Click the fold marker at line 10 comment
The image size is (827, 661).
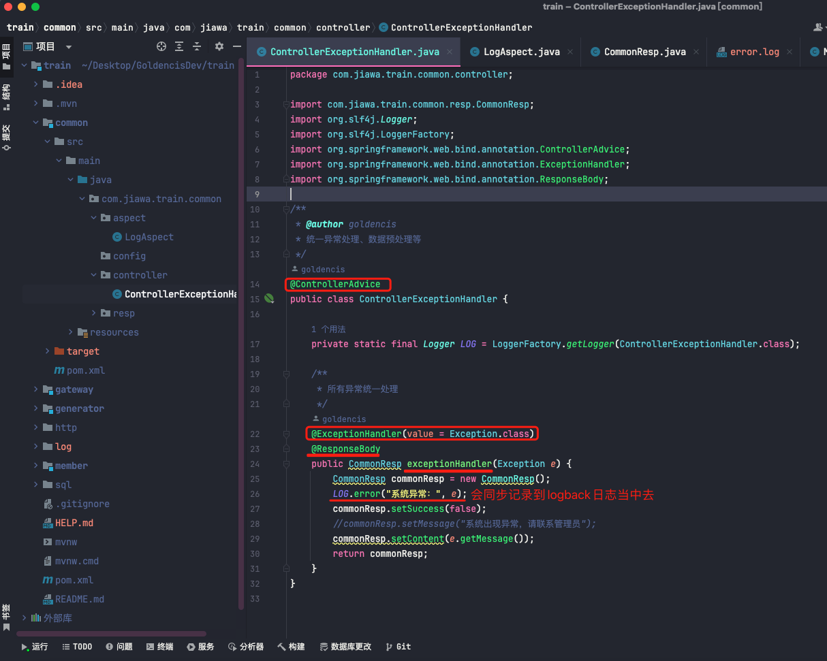288,209
